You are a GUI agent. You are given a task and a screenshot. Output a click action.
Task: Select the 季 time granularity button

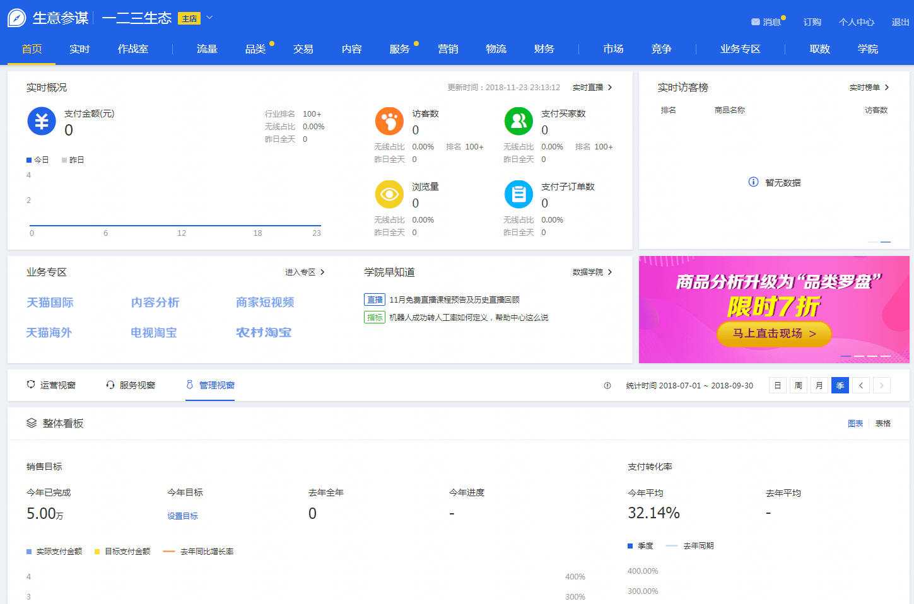(840, 385)
